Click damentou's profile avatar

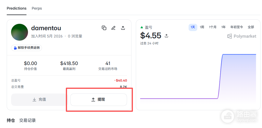(x=20, y=32)
